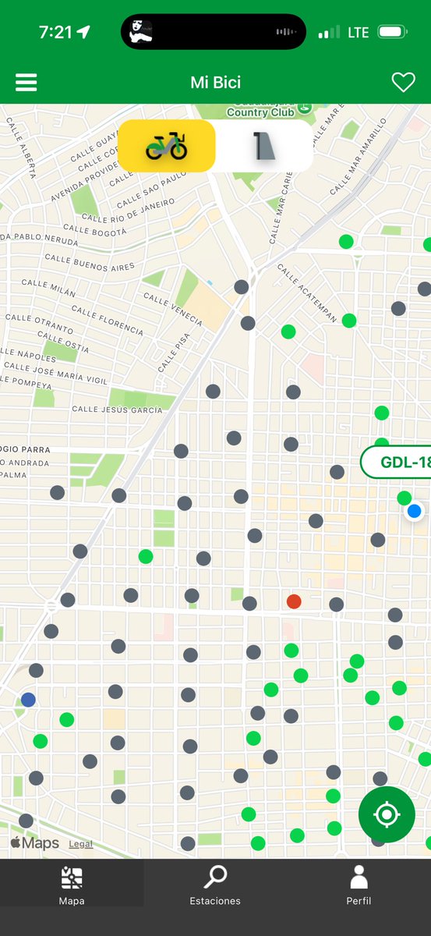Open the Estaciones search tab

215,885
